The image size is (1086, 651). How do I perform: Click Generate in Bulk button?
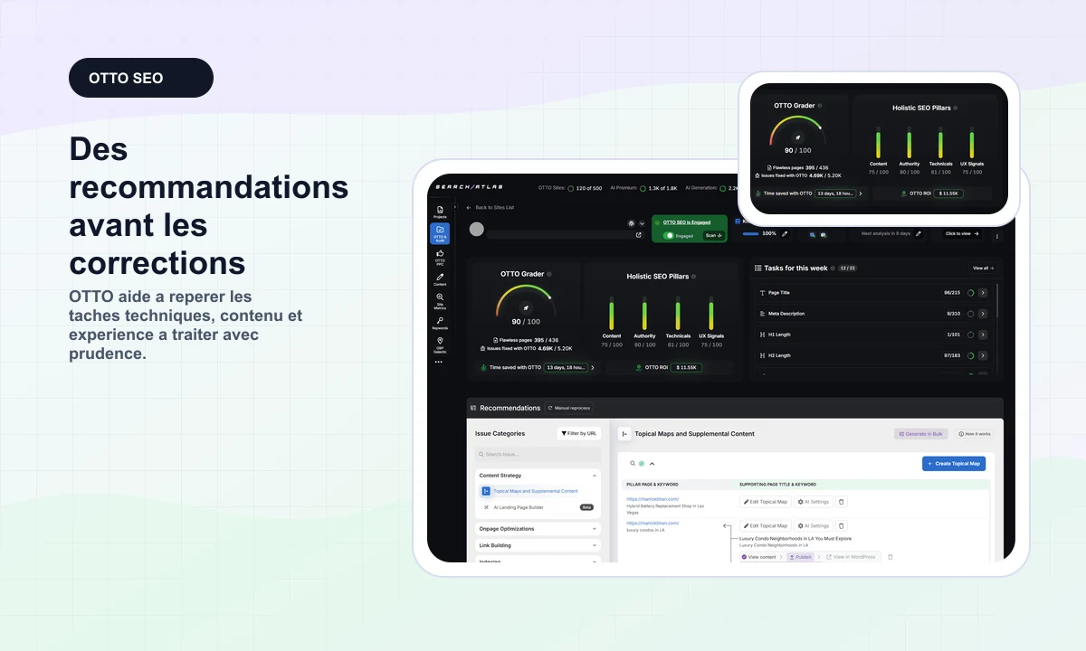coord(921,434)
